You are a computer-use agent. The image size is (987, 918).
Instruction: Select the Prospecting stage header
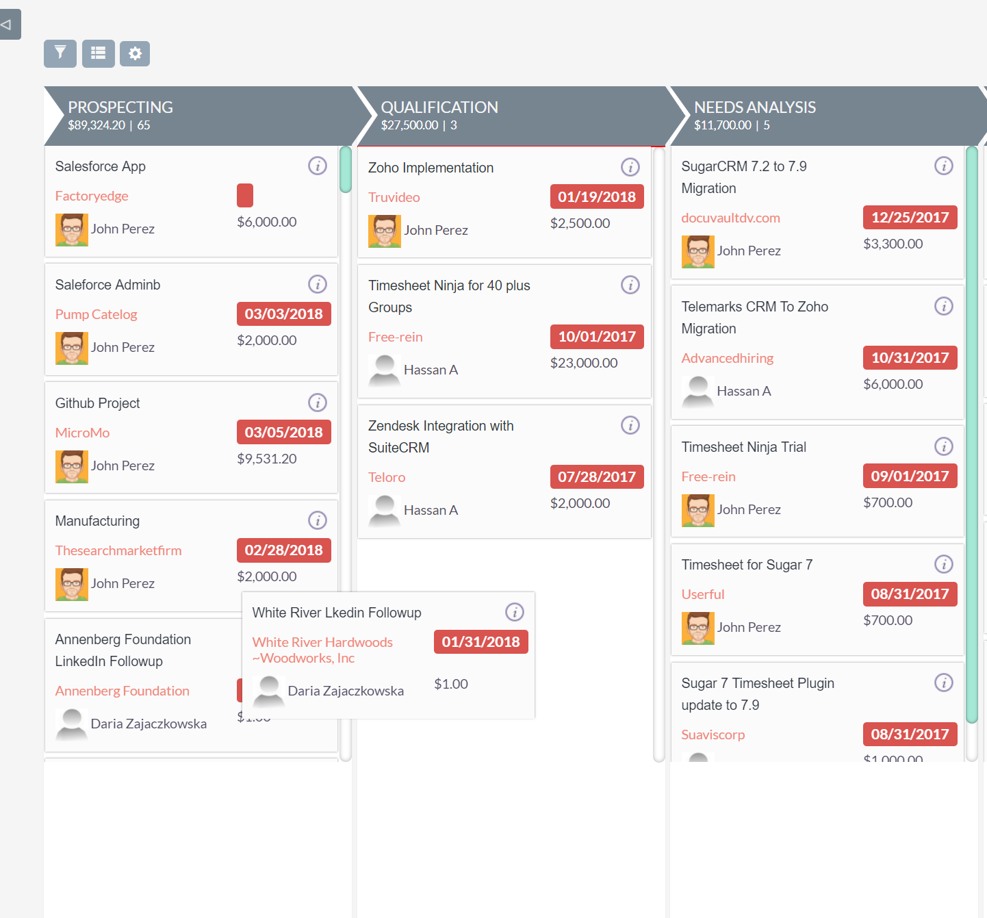pos(198,116)
